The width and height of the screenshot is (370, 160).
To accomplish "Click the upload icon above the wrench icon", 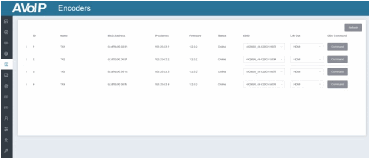I will click(x=6, y=140).
